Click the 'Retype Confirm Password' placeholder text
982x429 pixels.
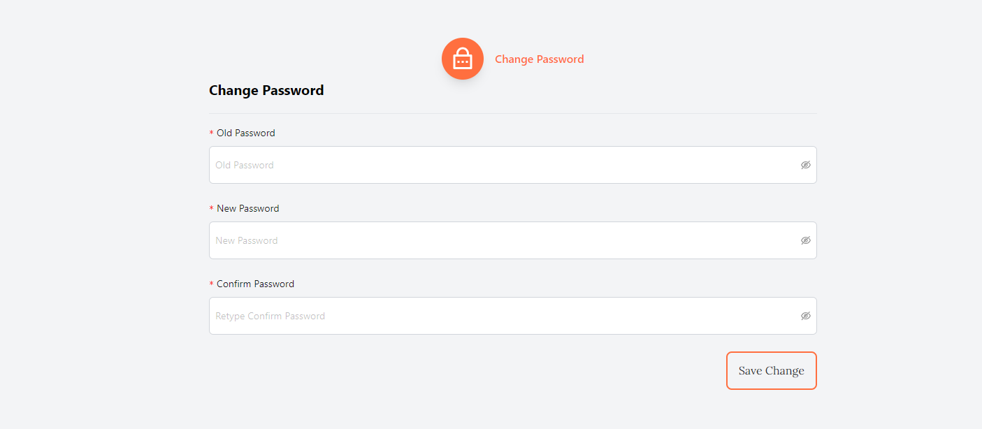(x=270, y=316)
